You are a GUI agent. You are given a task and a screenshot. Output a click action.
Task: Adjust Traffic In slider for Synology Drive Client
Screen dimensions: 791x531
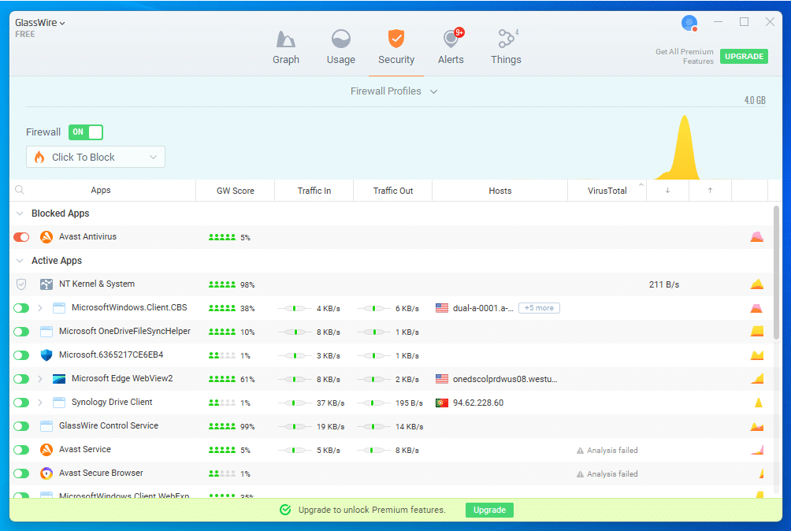(294, 403)
